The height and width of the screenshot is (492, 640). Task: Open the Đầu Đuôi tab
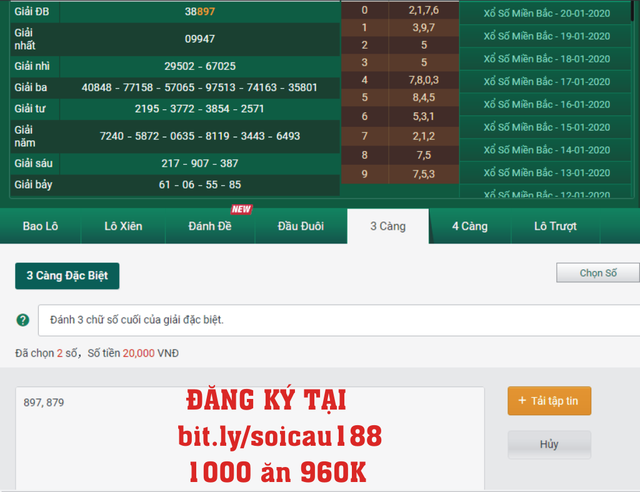301,226
